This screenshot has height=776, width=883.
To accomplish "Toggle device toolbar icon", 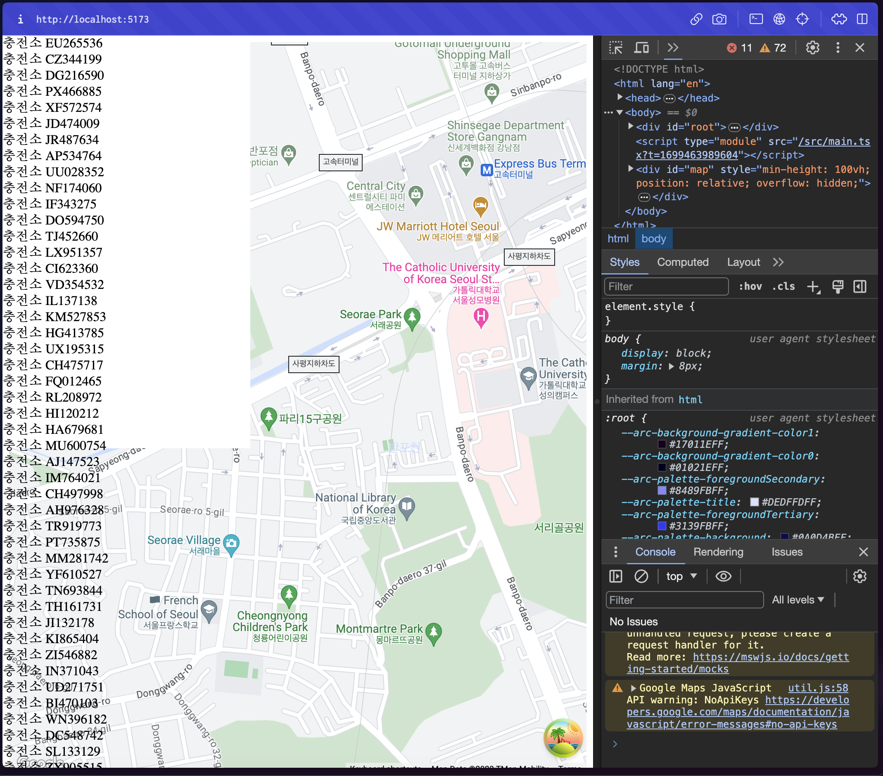I will coord(641,47).
